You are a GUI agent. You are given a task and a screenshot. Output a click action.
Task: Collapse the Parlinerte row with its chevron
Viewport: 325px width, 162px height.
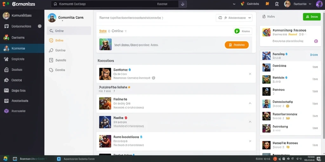[250, 103]
